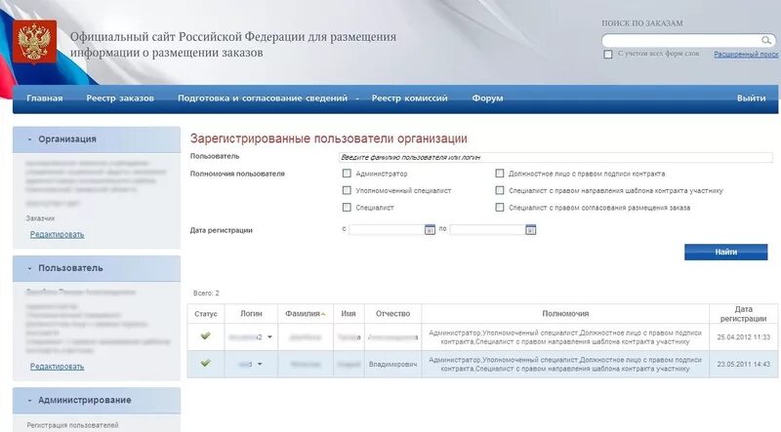This screenshot has width=781, height=432.
Task: Click the registration end date field
Action: [x=487, y=230]
